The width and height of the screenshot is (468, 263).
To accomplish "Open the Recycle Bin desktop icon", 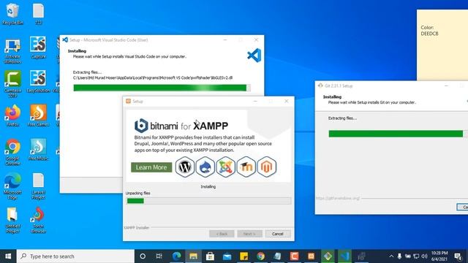I will point(12,14).
